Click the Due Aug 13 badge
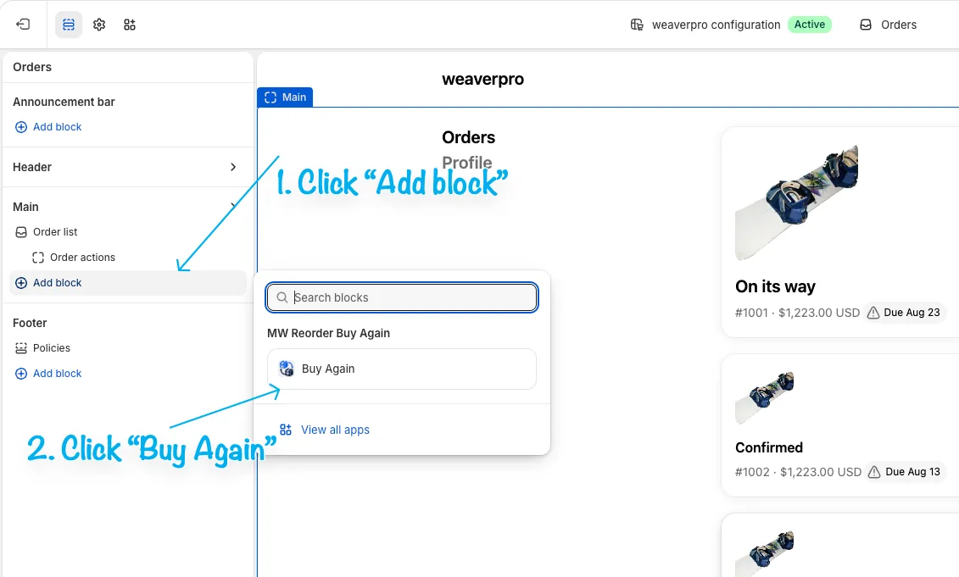 906,472
